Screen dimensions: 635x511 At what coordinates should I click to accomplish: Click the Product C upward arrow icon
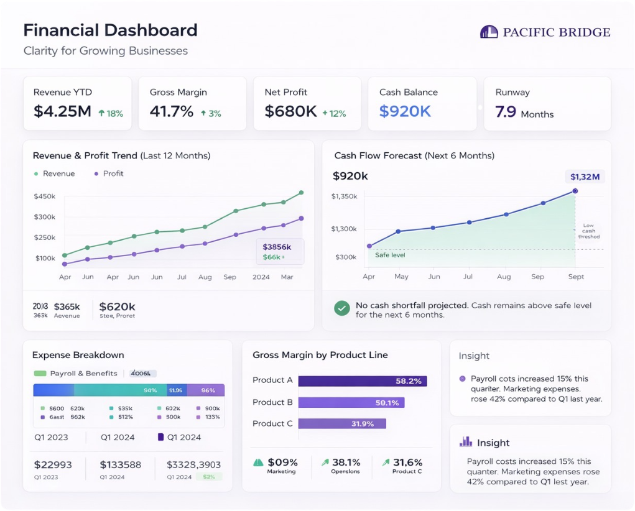[386, 463]
